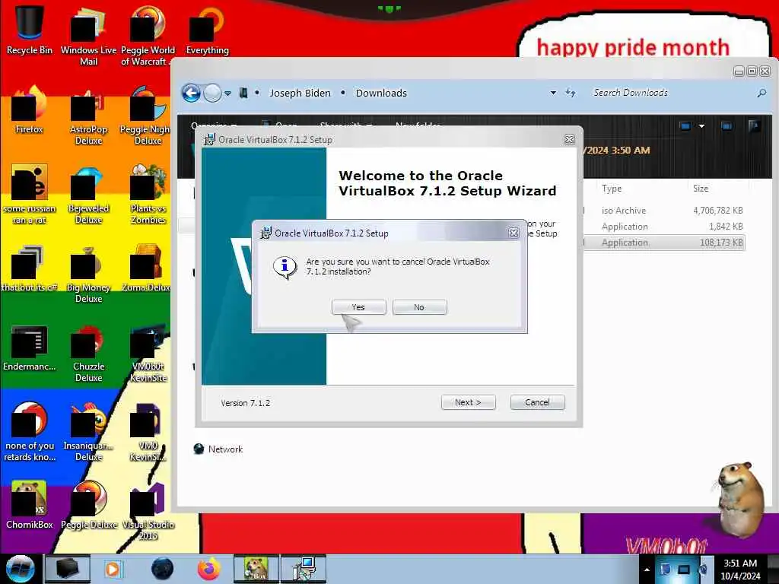Sort files by Type column header
The height and width of the screenshot is (584, 779).
612,189
